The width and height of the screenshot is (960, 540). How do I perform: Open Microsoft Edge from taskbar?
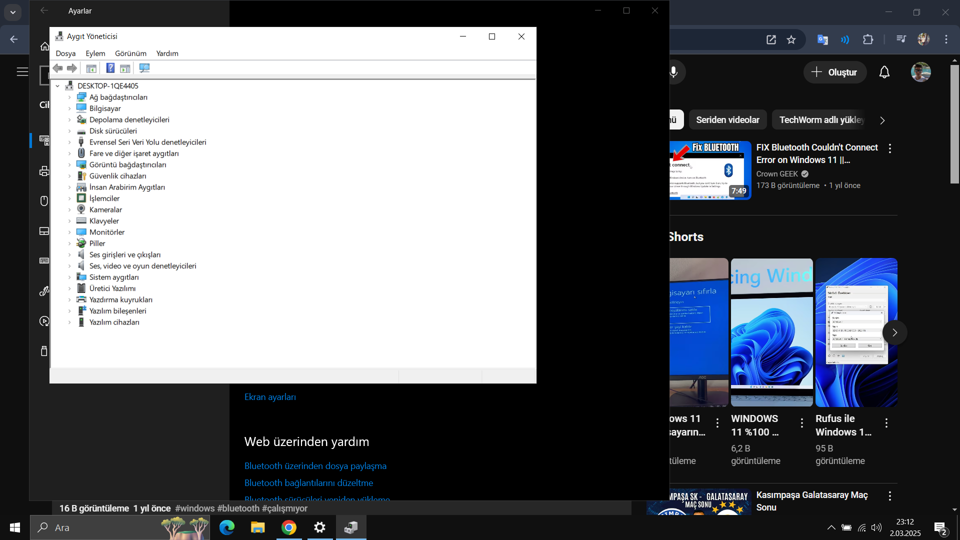(x=226, y=527)
